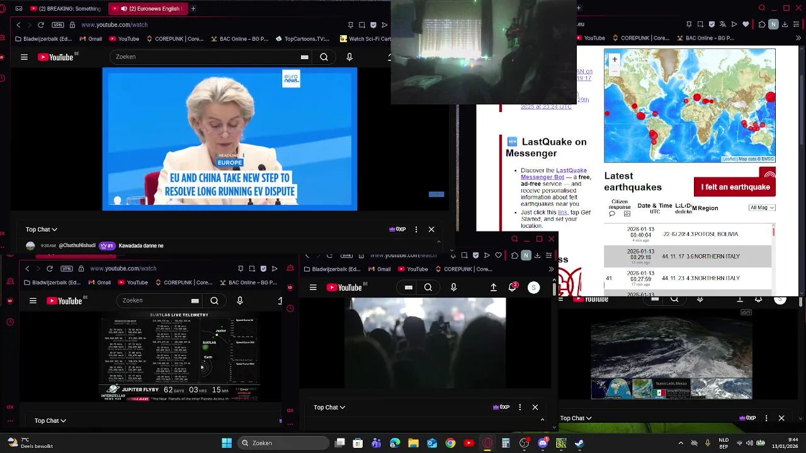Toggle heart bookmark in crowd video window toolbar

tap(499, 255)
